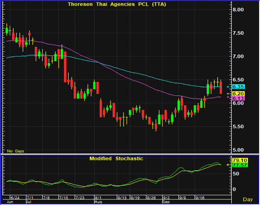Click the 8.00 price level on the scale

(238, 9)
